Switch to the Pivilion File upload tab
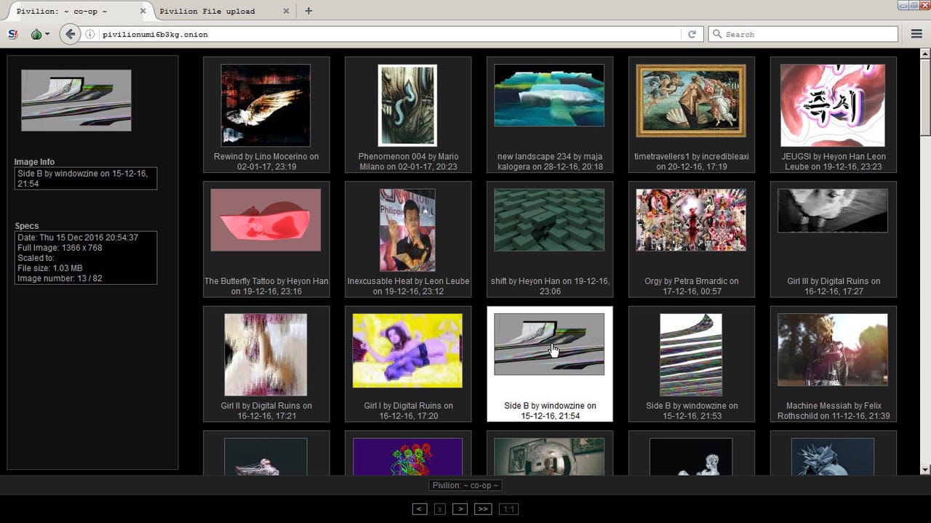Viewport: 931px width, 523px height. point(211,11)
